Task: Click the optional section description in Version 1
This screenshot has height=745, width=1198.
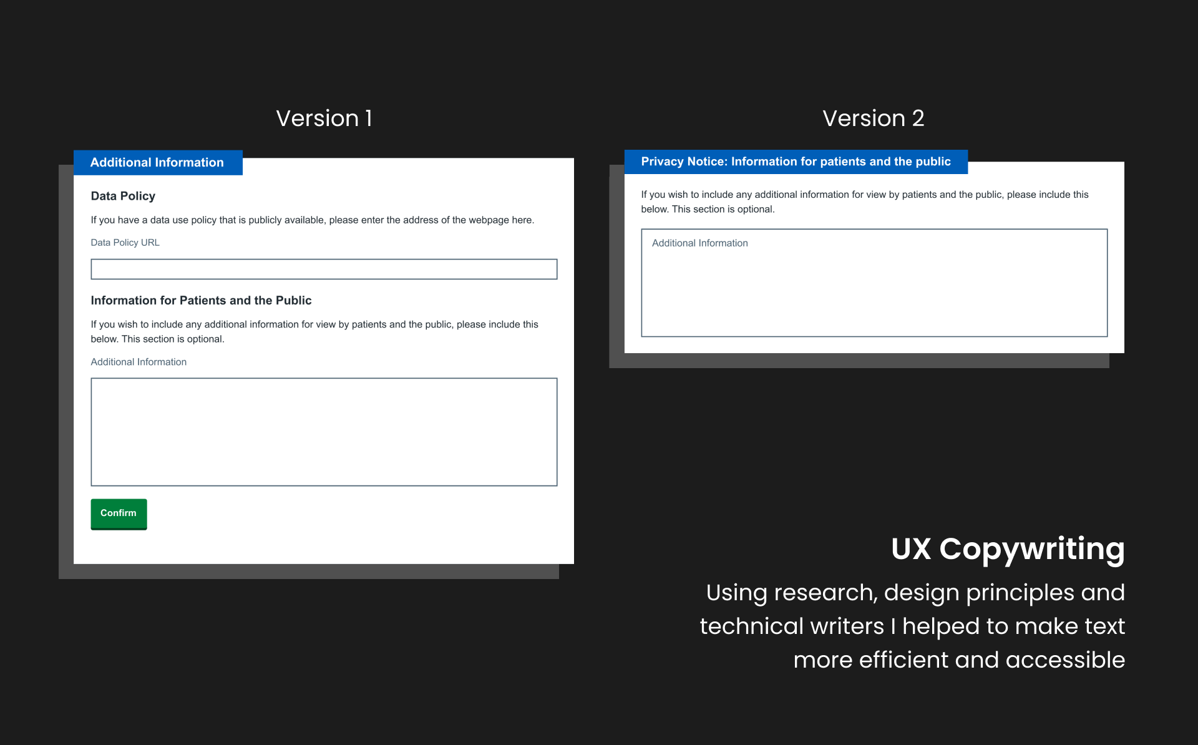Action: pos(314,331)
